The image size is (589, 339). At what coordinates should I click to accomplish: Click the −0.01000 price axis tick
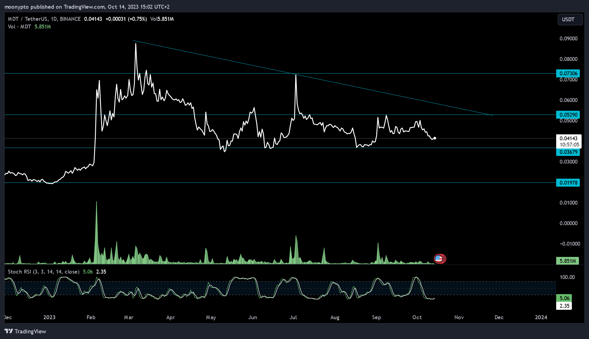click(x=569, y=244)
